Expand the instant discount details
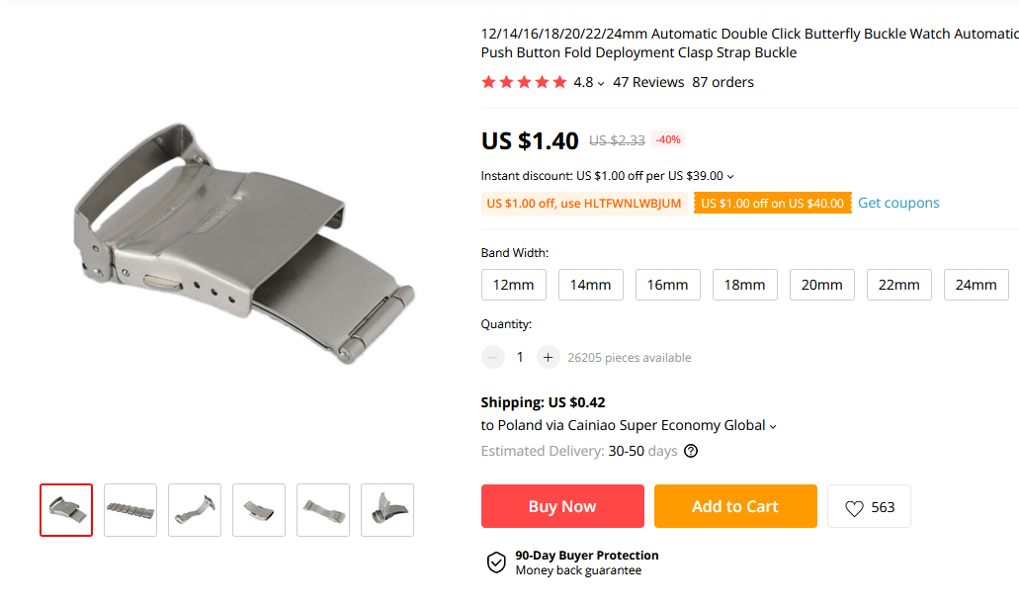Image resolution: width=1019 pixels, height=606 pixels. (x=730, y=176)
